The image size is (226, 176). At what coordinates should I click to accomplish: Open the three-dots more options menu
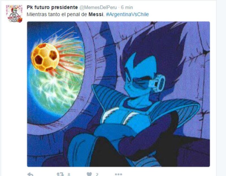coord(118,174)
